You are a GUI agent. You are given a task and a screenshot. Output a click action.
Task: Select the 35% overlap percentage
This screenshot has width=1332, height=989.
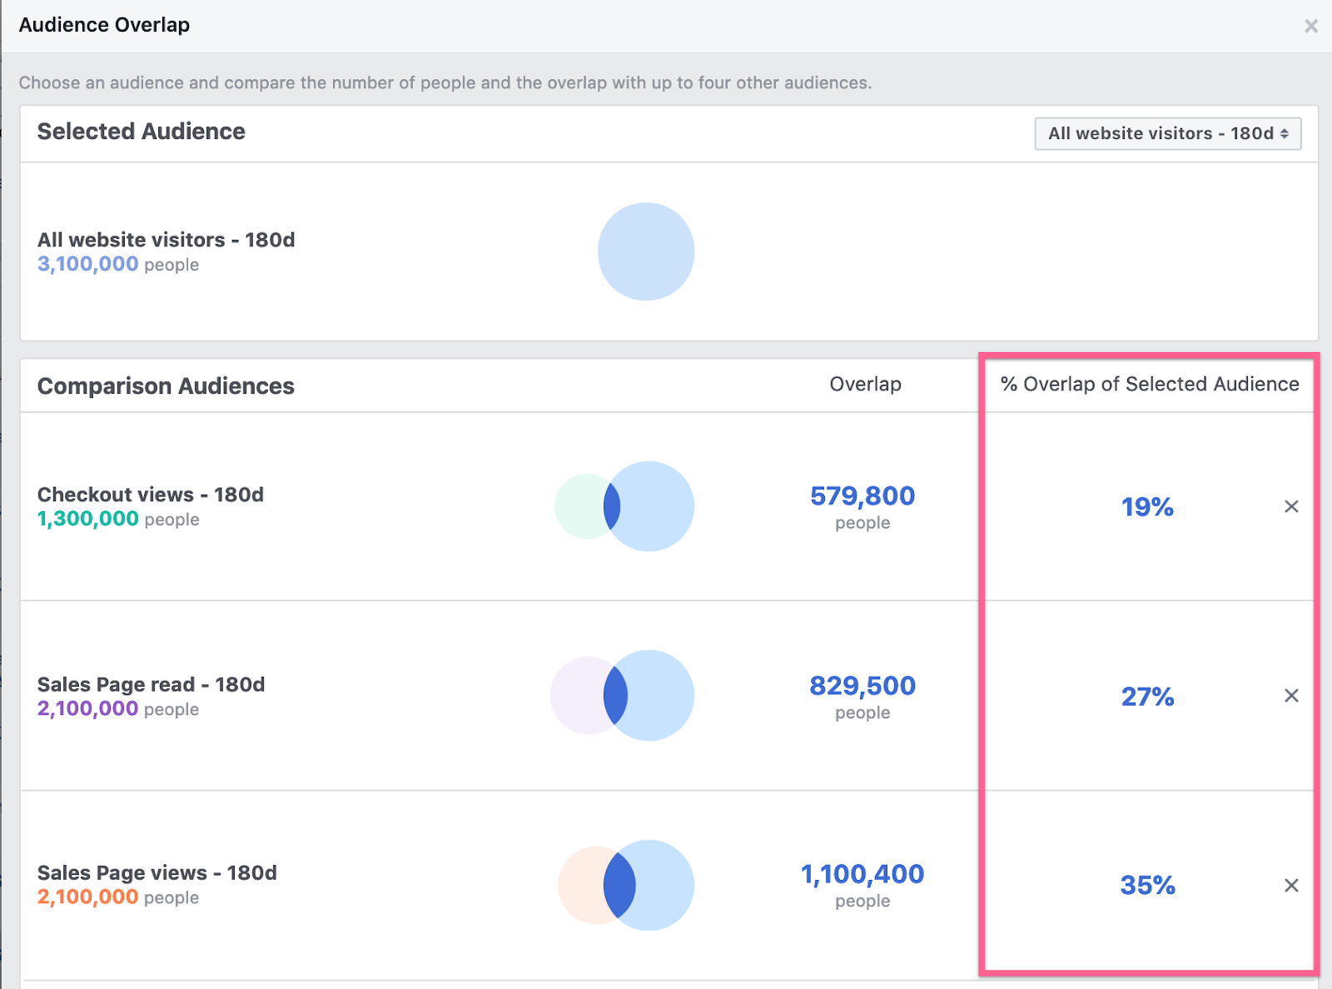[x=1147, y=885]
